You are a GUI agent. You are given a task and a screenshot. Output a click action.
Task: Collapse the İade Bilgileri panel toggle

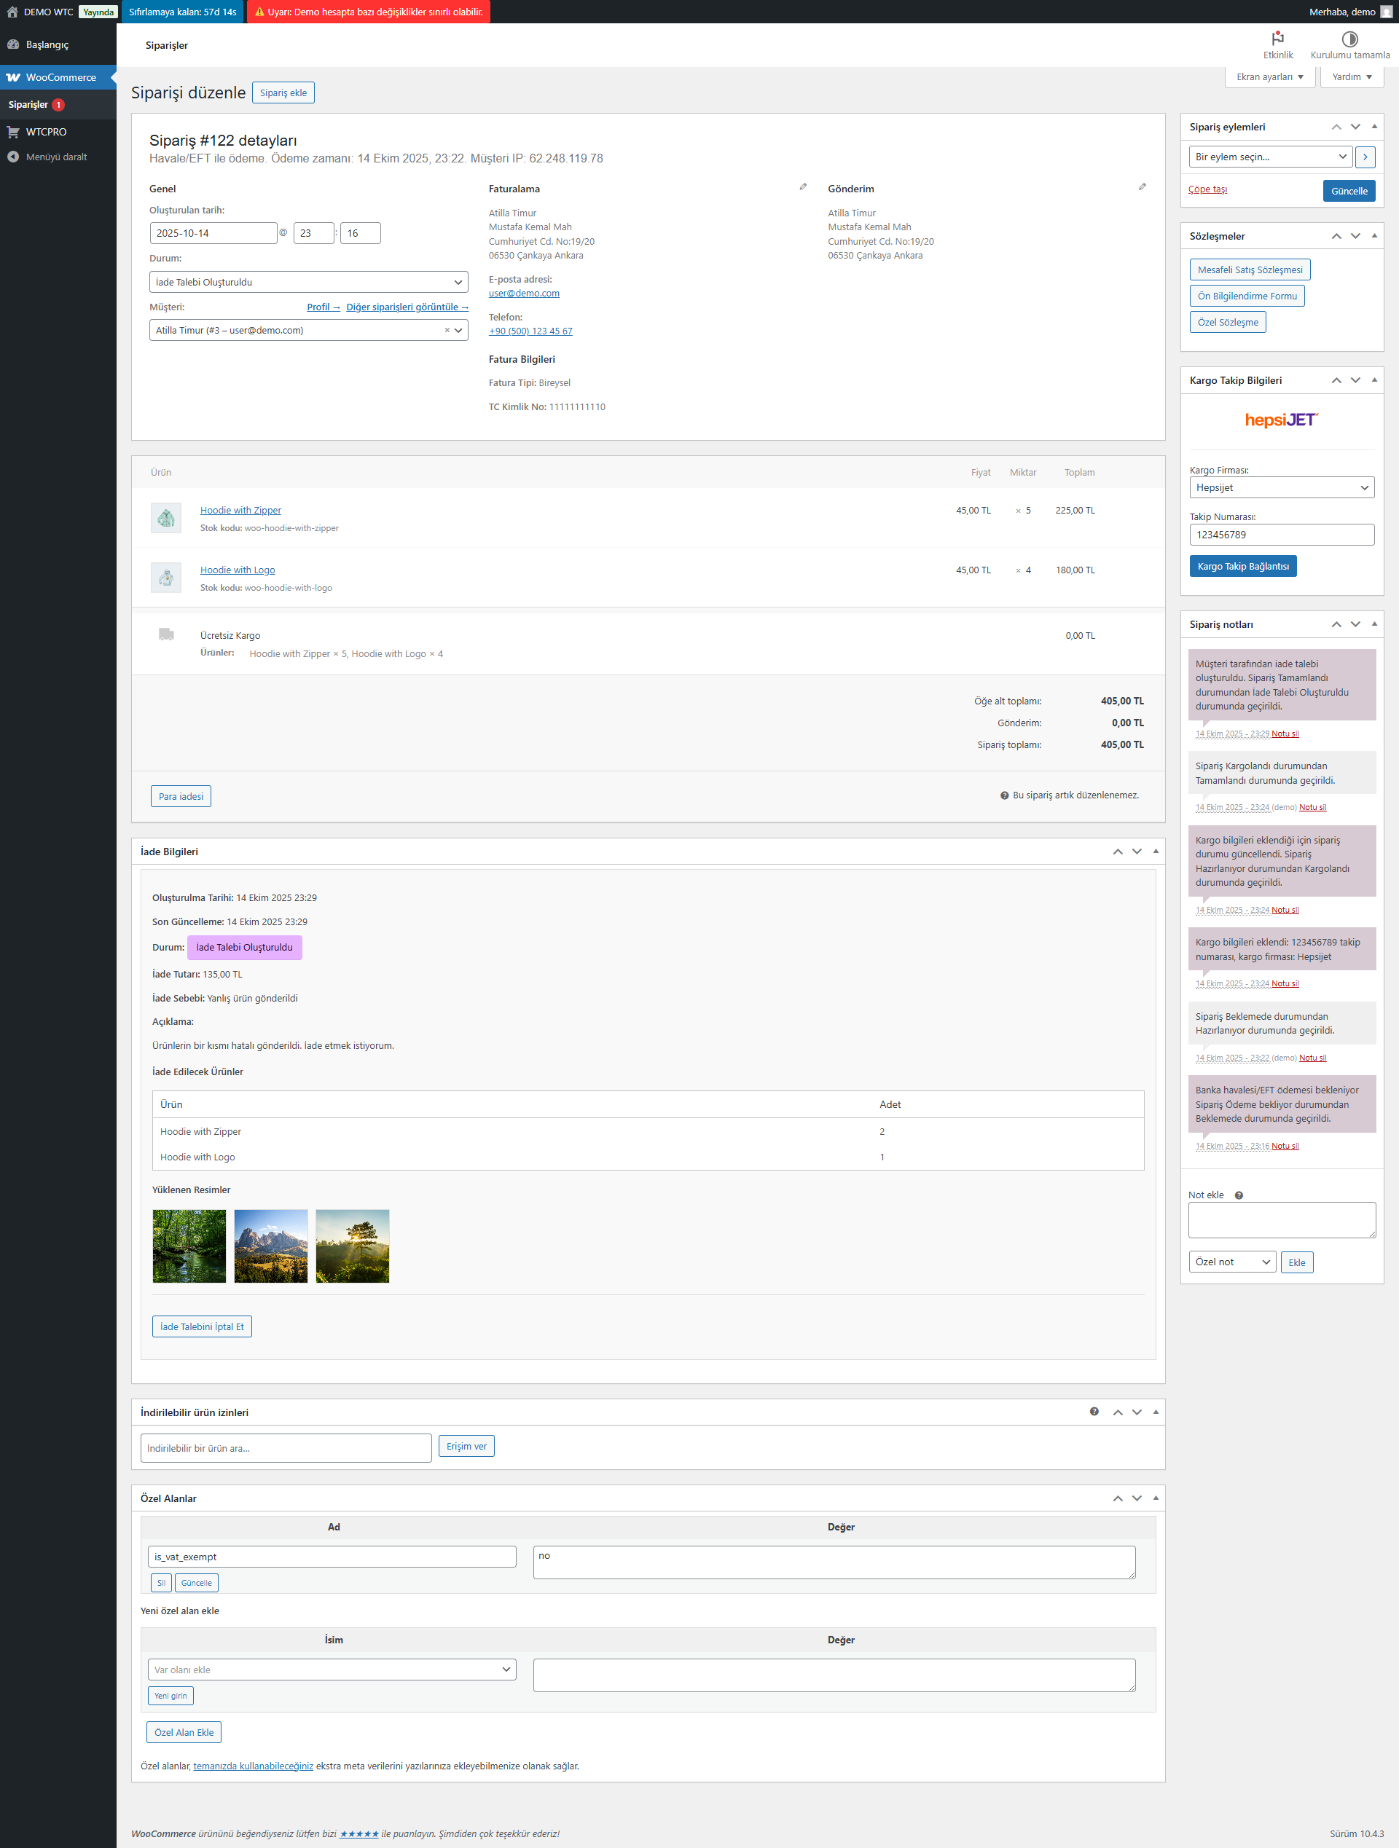(x=1156, y=852)
